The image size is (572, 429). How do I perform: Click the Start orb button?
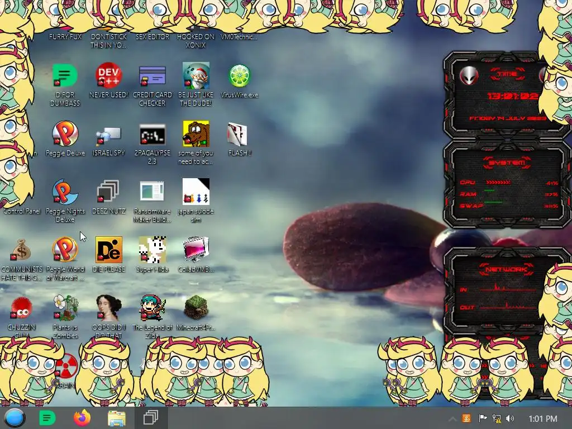[x=15, y=418]
